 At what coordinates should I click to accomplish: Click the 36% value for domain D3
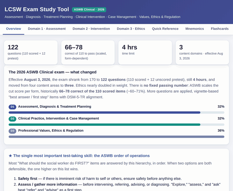point(221,130)
